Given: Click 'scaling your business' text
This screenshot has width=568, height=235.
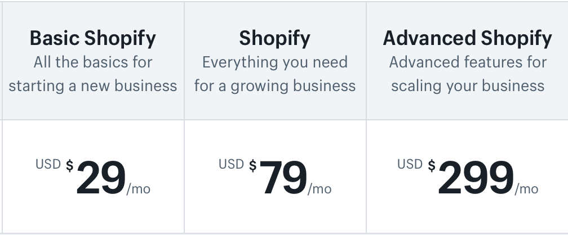Looking at the screenshot, I should 468,86.
